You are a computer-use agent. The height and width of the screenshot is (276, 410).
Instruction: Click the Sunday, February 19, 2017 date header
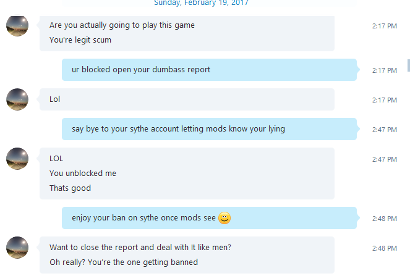click(x=201, y=3)
